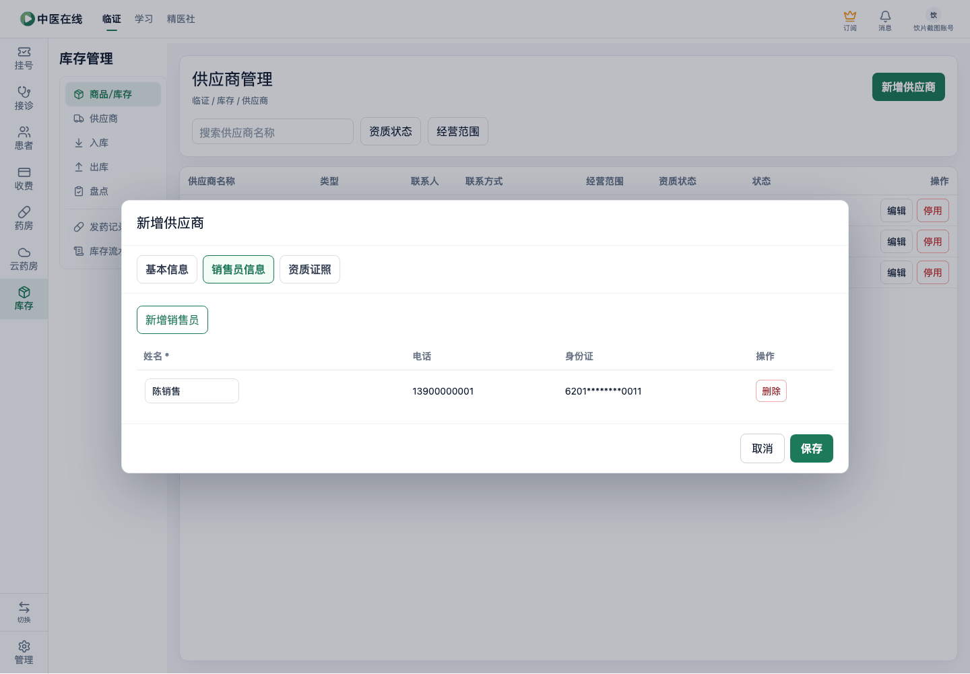Switch to the 精医社 top navigation tab
Viewport: 970px width, 674px height.
click(x=181, y=19)
